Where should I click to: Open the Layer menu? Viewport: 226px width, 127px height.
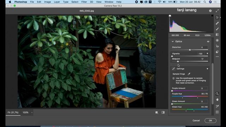pyautogui.click(x=57, y=2)
